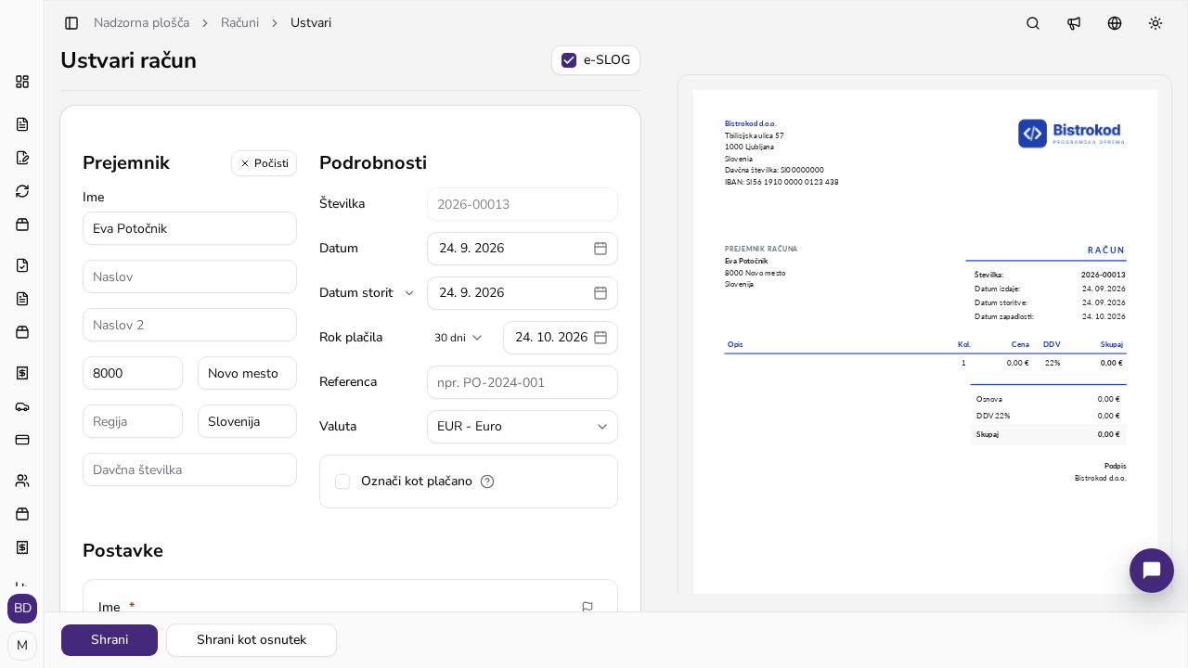Open the dashboard grid icon in the sidebar
Viewport: 1188px width, 668px height.
click(22, 82)
